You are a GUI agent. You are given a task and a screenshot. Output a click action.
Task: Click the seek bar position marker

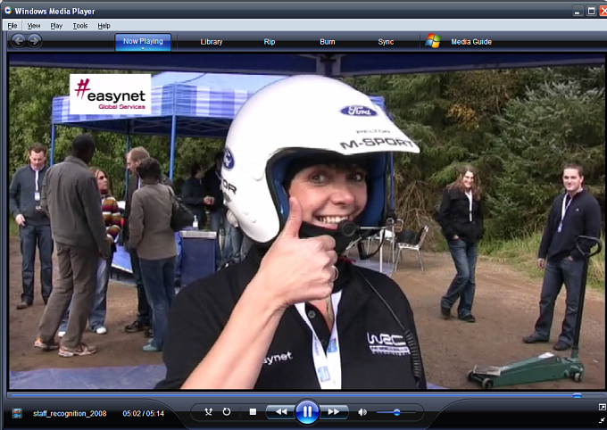coord(578,395)
